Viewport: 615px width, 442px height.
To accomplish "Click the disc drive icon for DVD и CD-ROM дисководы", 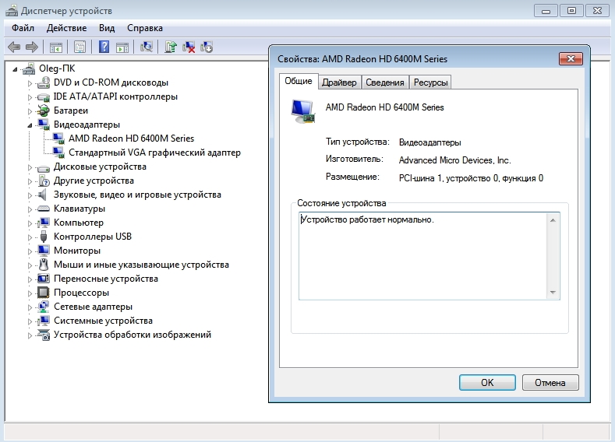I will [x=43, y=82].
